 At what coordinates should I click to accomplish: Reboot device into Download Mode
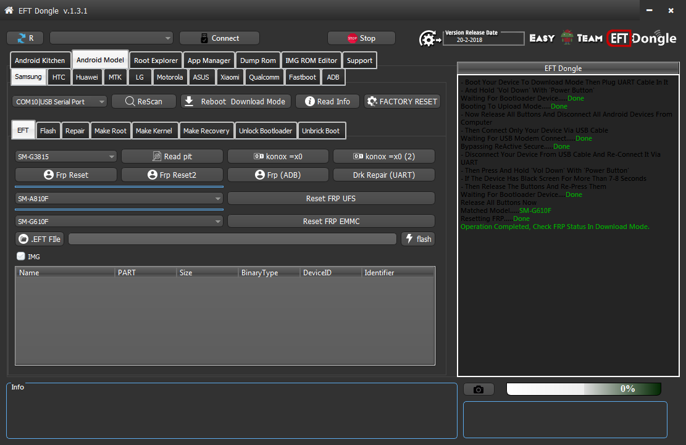pos(235,101)
